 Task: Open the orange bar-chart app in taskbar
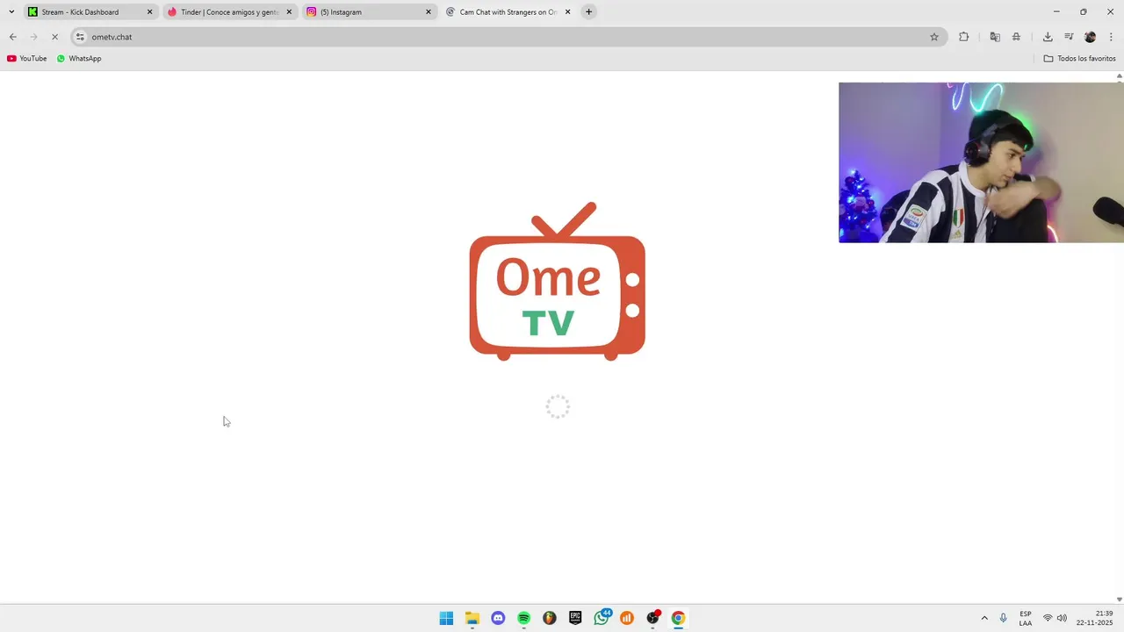[x=627, y=618]
